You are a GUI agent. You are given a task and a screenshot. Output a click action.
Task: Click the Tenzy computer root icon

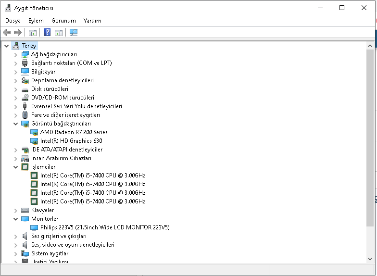pos(16,45)
